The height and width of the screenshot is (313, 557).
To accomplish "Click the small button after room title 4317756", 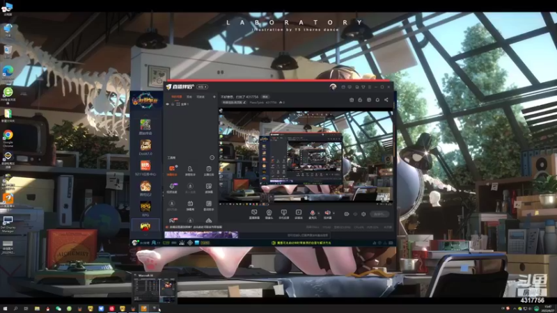I will tap(265, 97).
